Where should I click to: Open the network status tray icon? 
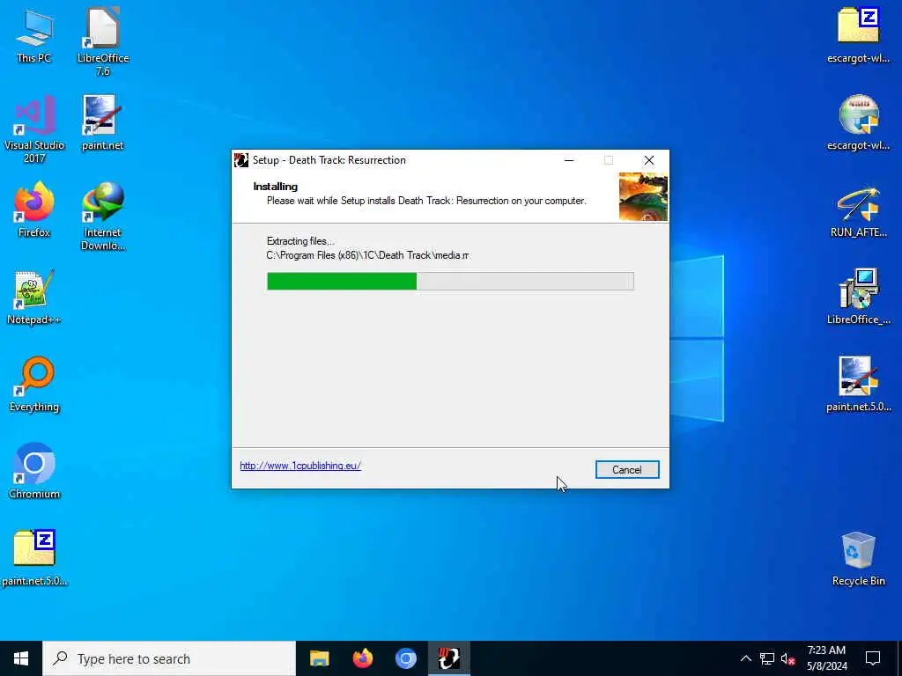click(x=767, y=658)
